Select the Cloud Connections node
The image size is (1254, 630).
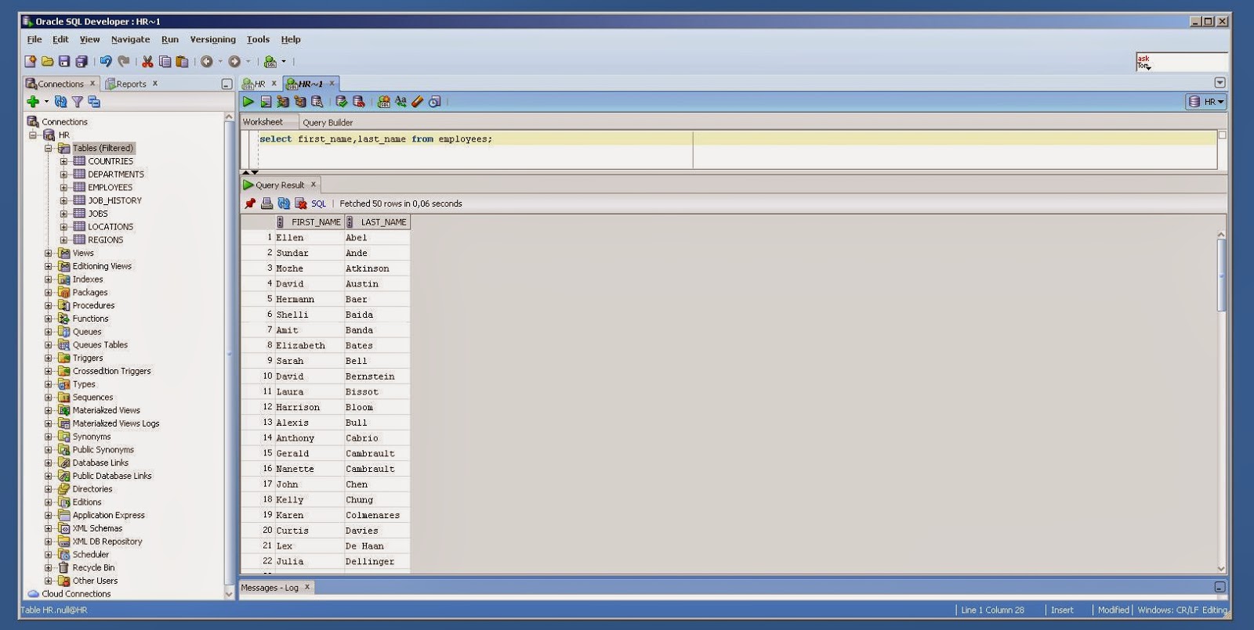76,594
